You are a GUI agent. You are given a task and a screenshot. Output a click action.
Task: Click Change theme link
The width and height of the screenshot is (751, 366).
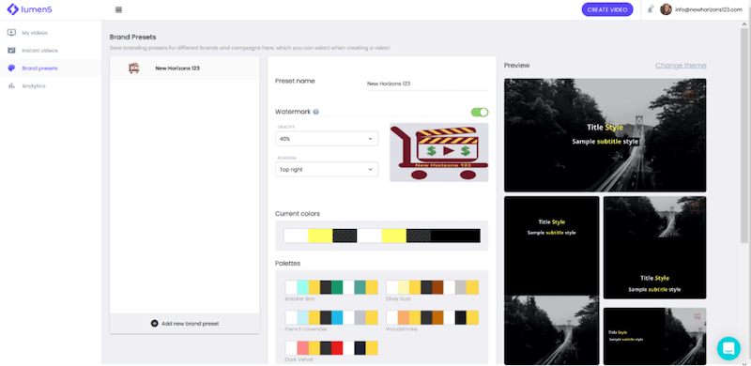[681, 65]
